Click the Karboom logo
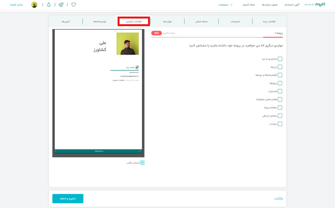The height and width of the screenshot is (208, 335). tap(320, 5)
